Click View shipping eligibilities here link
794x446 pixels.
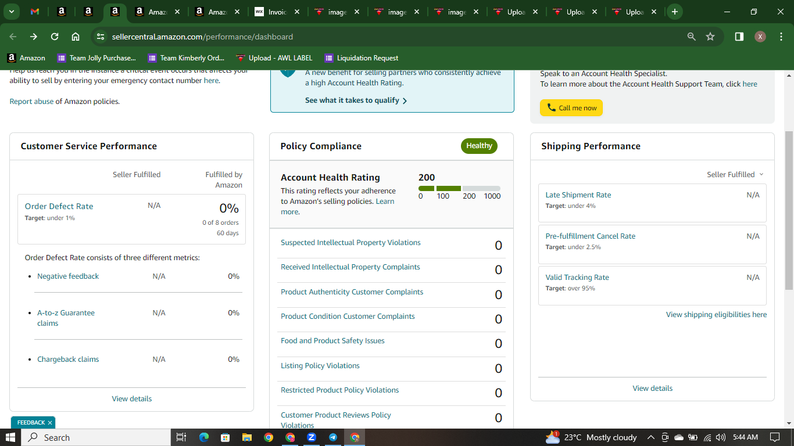coord(716,315)
